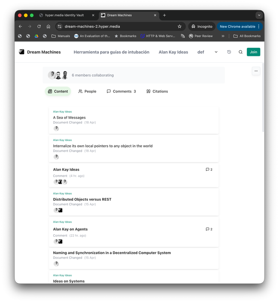Image resolution: width=279 pixels, height=303 pixels.
Task: Expand the bookmarks bar overflow chevrons
Action: point(223,36)
